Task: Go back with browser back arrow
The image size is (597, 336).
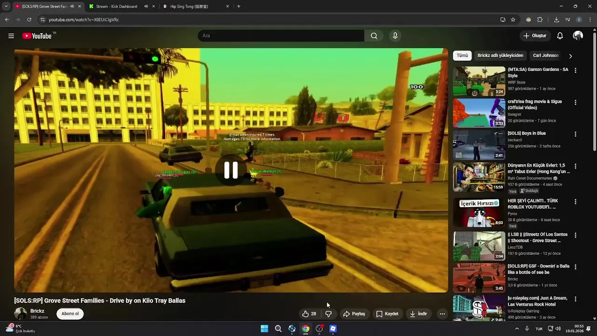Action: point(7,20)
